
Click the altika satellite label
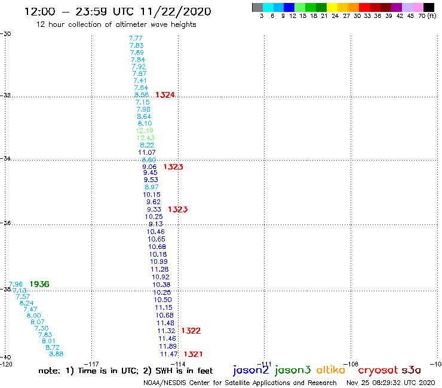tap(331, 369)
